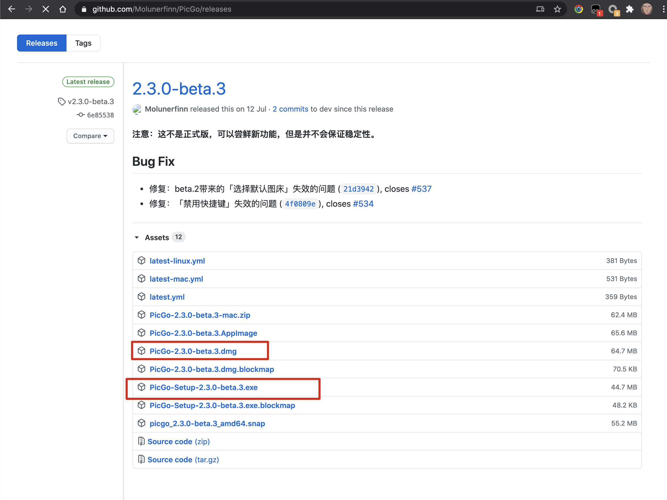Go to browser home icon
The height and width of the screenshot is (500, 667).
coord(63,9)
